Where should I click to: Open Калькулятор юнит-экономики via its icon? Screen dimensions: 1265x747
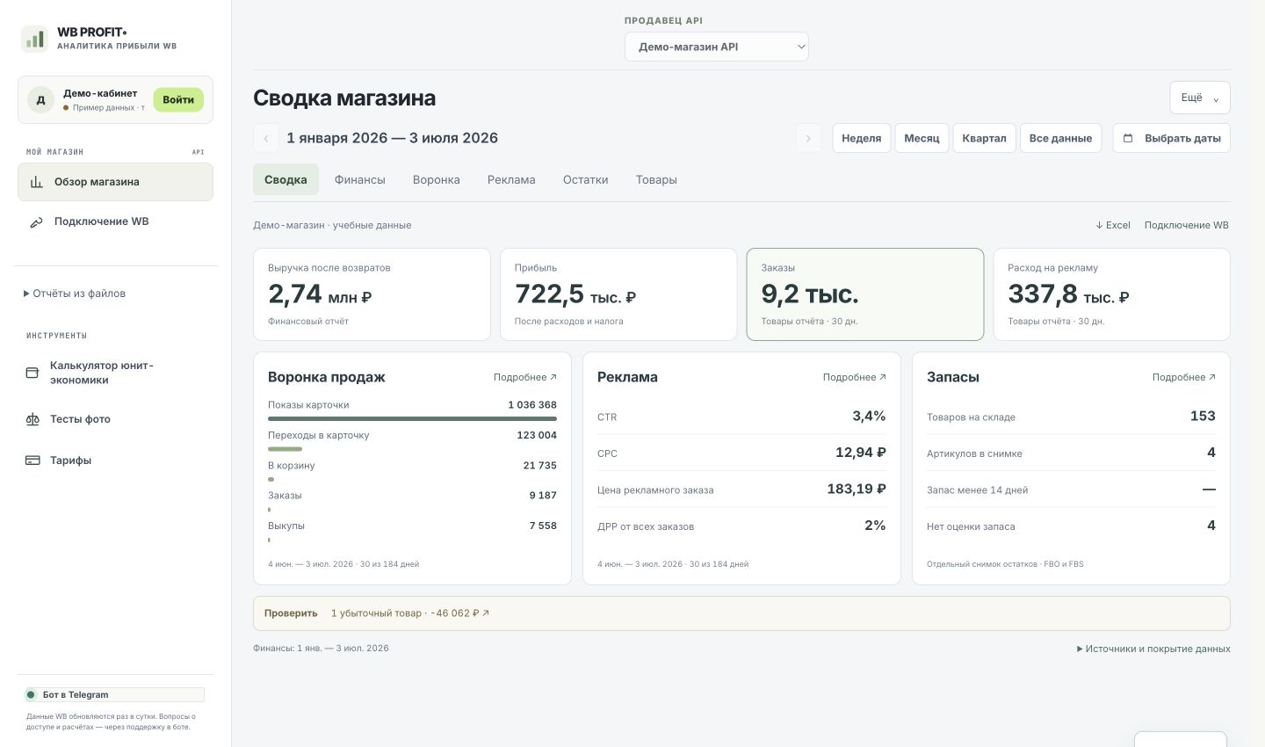tap(33, 373)
